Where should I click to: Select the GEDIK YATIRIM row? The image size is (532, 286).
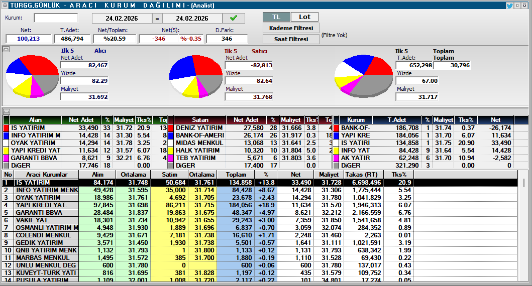tap(260, 243)
